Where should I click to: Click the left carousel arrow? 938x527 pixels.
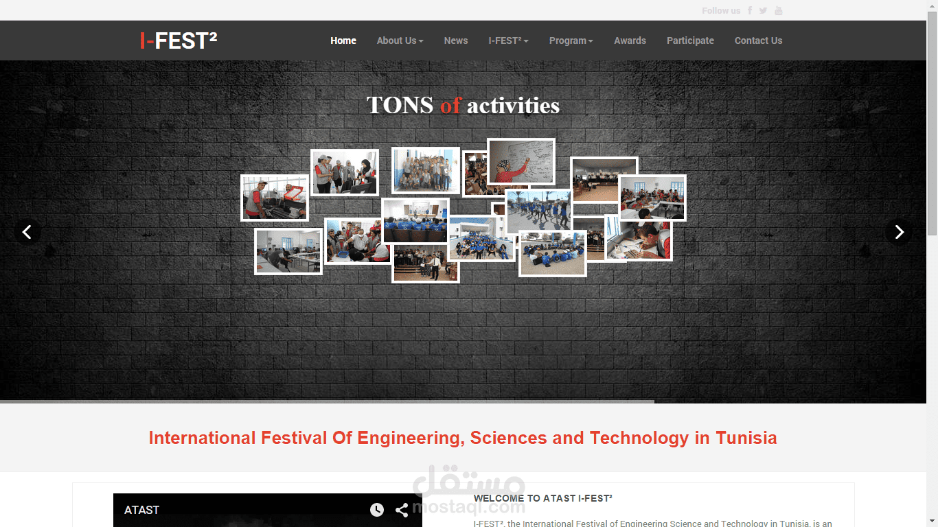[x=27, y=232]
